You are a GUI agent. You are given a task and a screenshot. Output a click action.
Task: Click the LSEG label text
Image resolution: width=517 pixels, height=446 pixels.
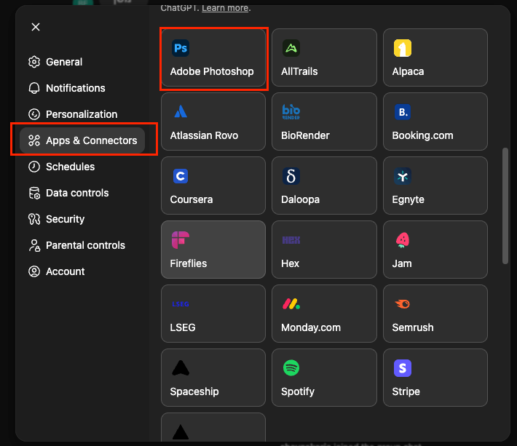click(183, 327)
